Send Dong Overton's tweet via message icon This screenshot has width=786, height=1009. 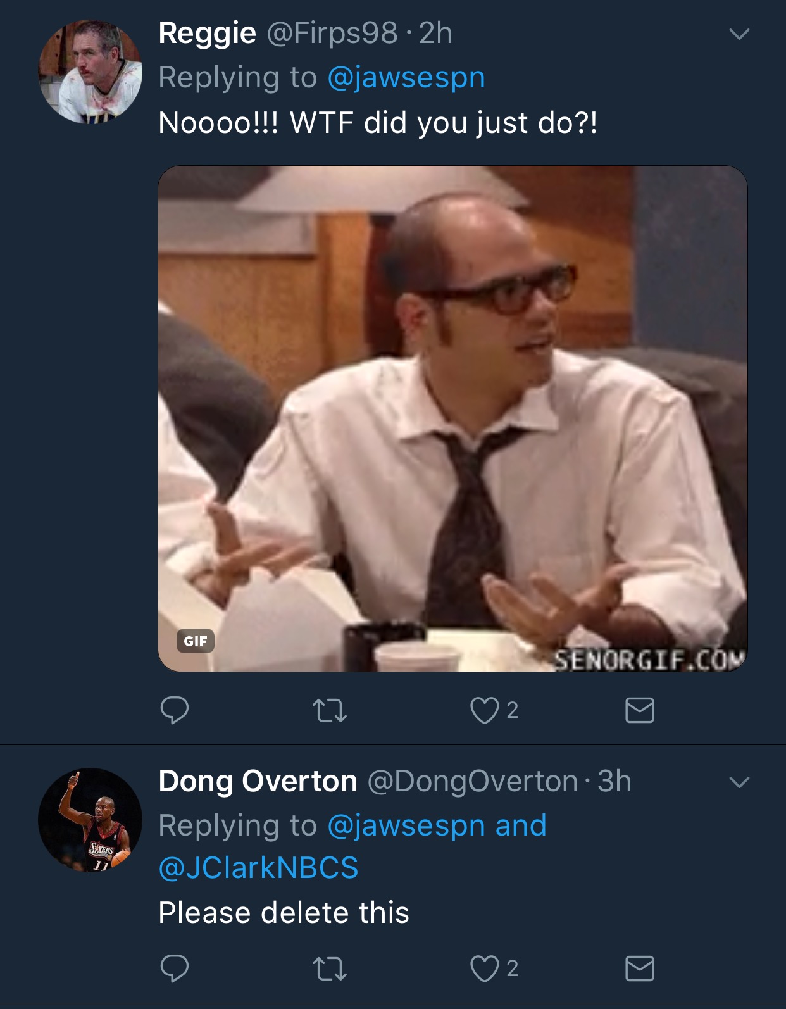639,968
